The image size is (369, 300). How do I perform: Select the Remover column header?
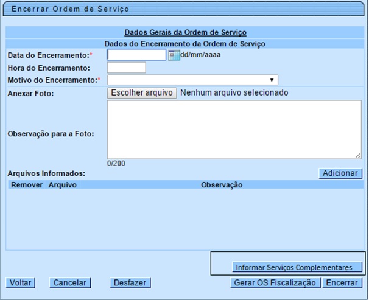pyautogui.click(x=26, y=184)
